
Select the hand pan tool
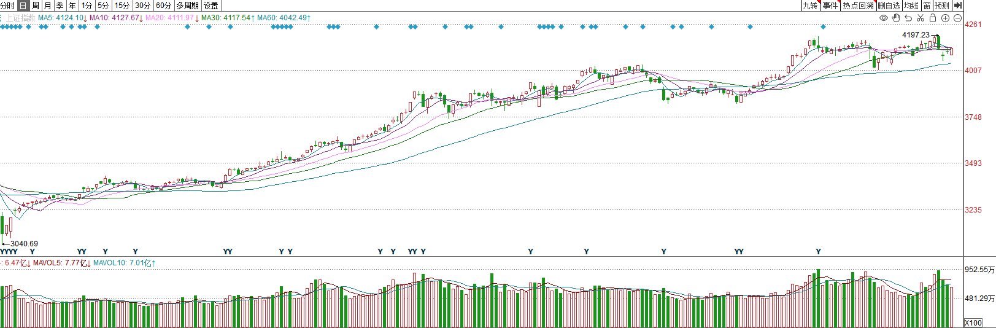[x=896, y=18]
